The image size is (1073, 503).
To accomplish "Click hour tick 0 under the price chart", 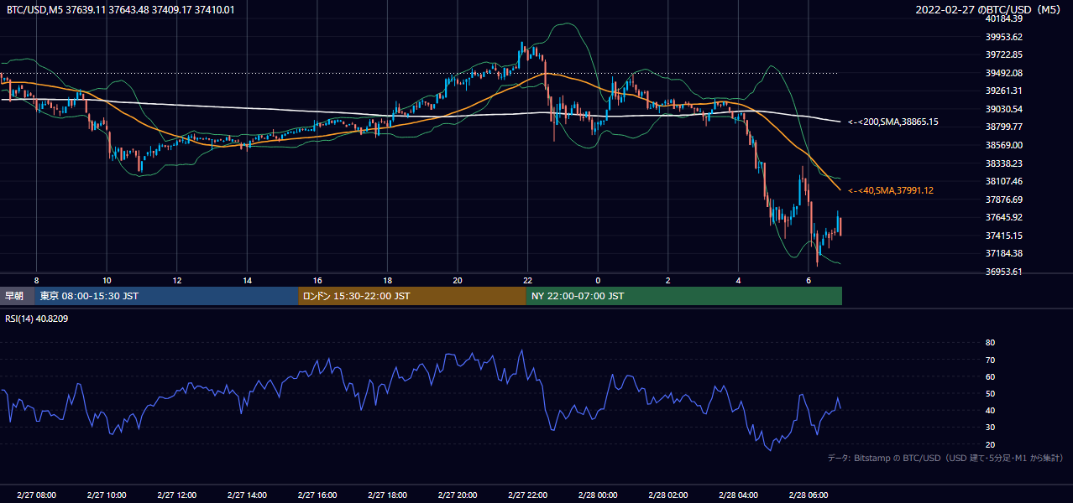I will 598,280.
